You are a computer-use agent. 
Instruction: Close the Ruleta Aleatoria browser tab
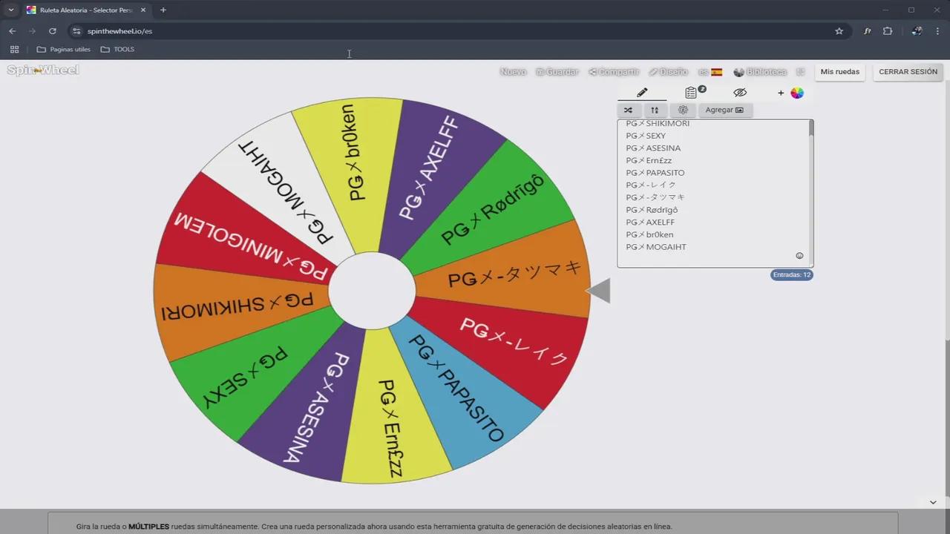click(x=143, y=10)
